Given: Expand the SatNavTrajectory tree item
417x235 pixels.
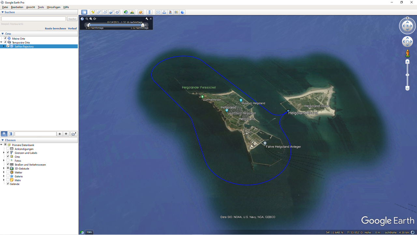Looking at the screenshot, I should [4, 46].
